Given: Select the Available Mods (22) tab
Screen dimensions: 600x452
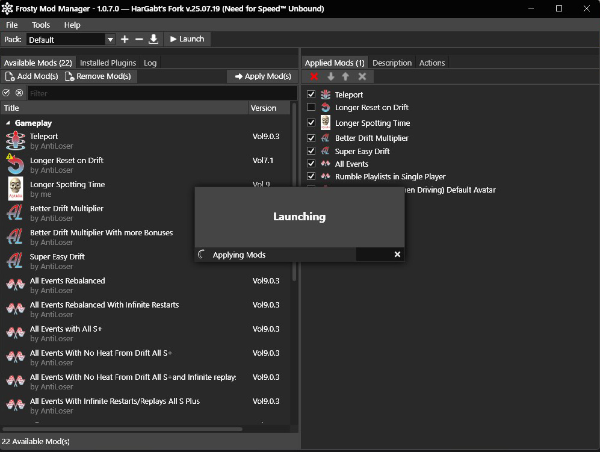Looking at the screenshot, I should pyautogui.click(x=38, y=63).
